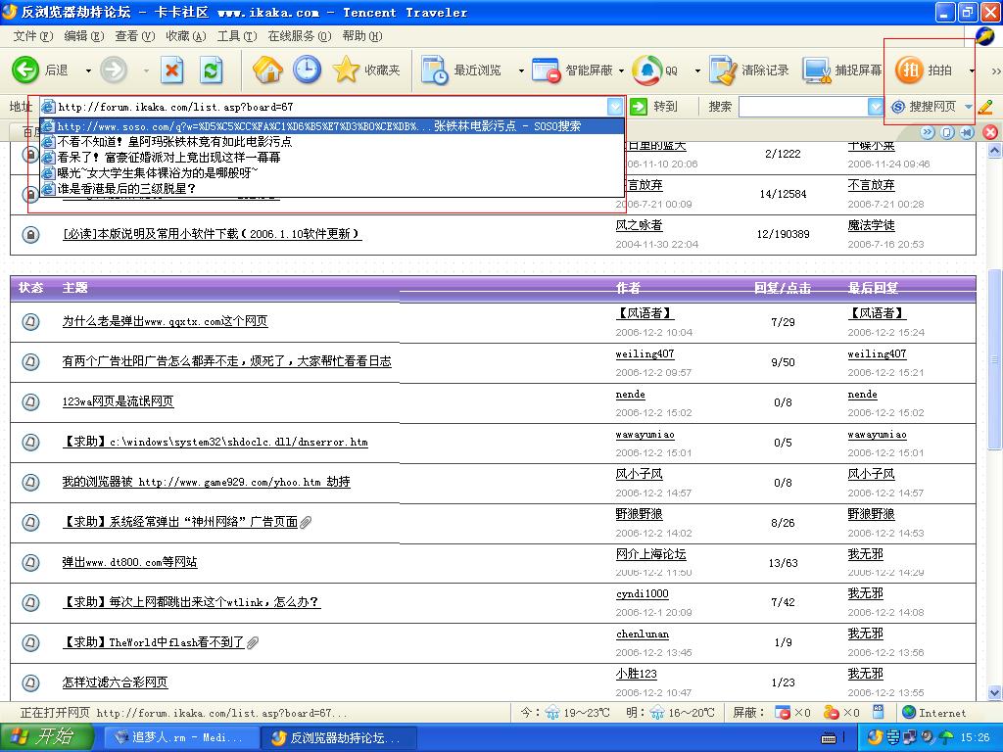Go to the home page icon
Screen dimensions: 1003x752
click(x=267, y=70)
